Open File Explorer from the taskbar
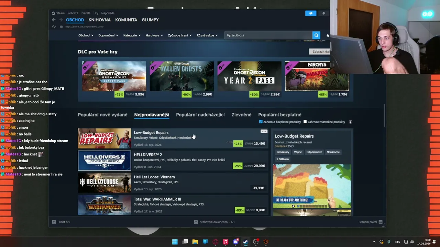 point(195,242)
